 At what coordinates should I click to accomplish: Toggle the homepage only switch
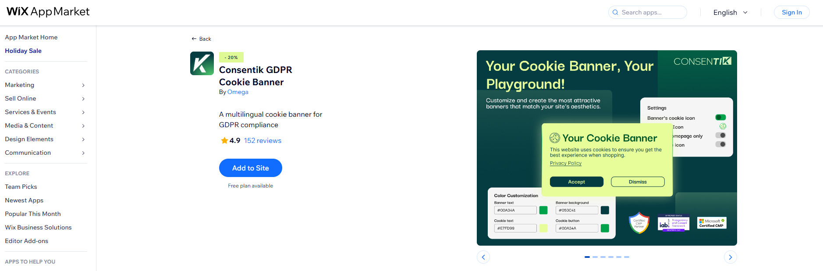720,135
